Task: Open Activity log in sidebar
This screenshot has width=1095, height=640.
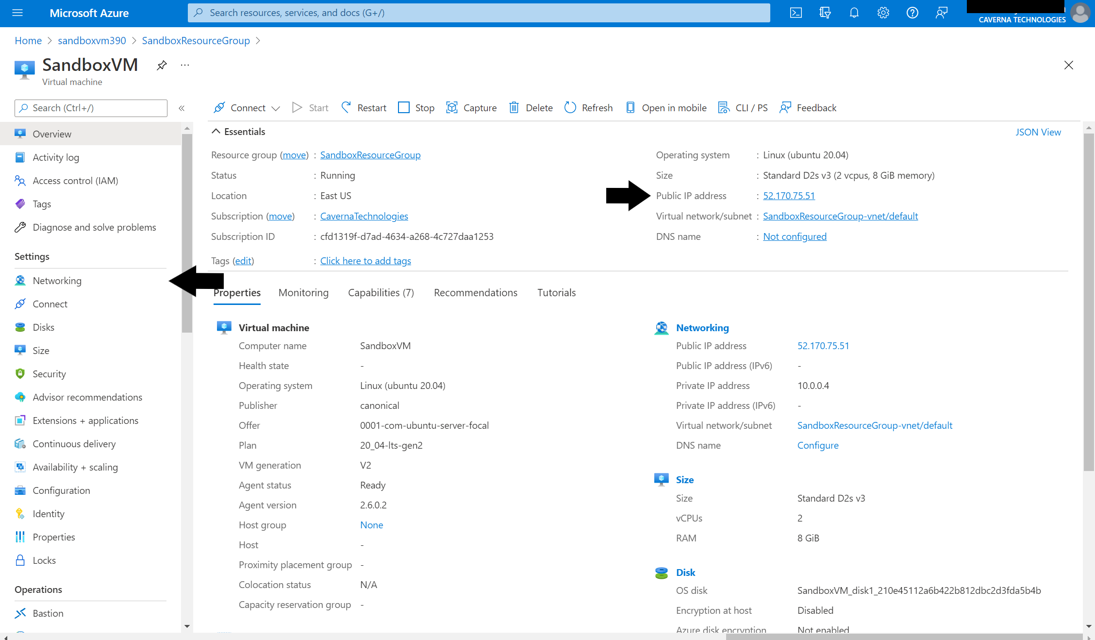Action: pos(56,157)
